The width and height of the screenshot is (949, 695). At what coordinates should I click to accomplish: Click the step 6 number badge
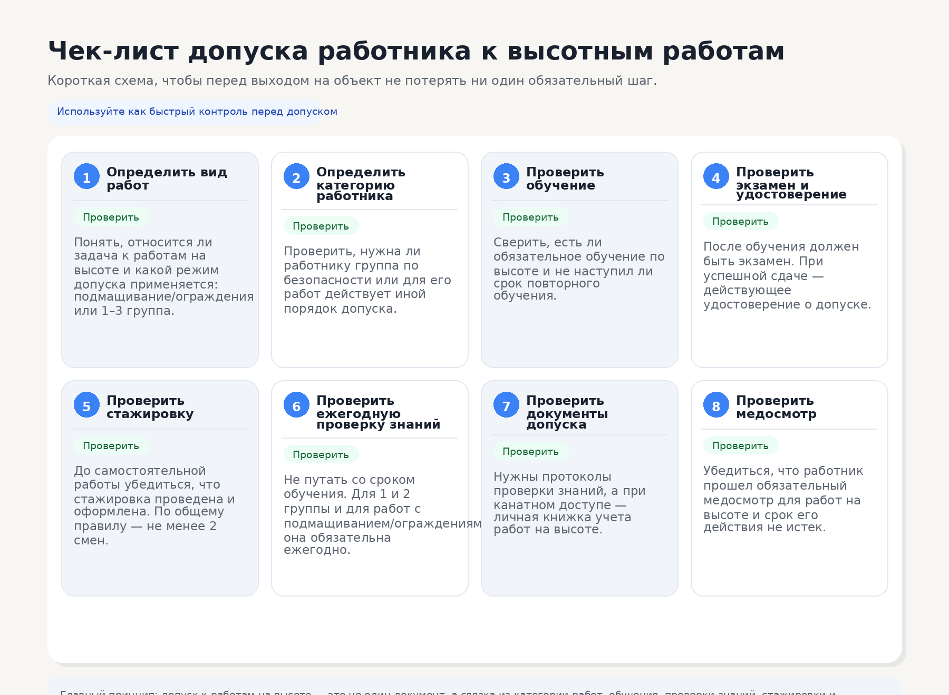[296, 405]
